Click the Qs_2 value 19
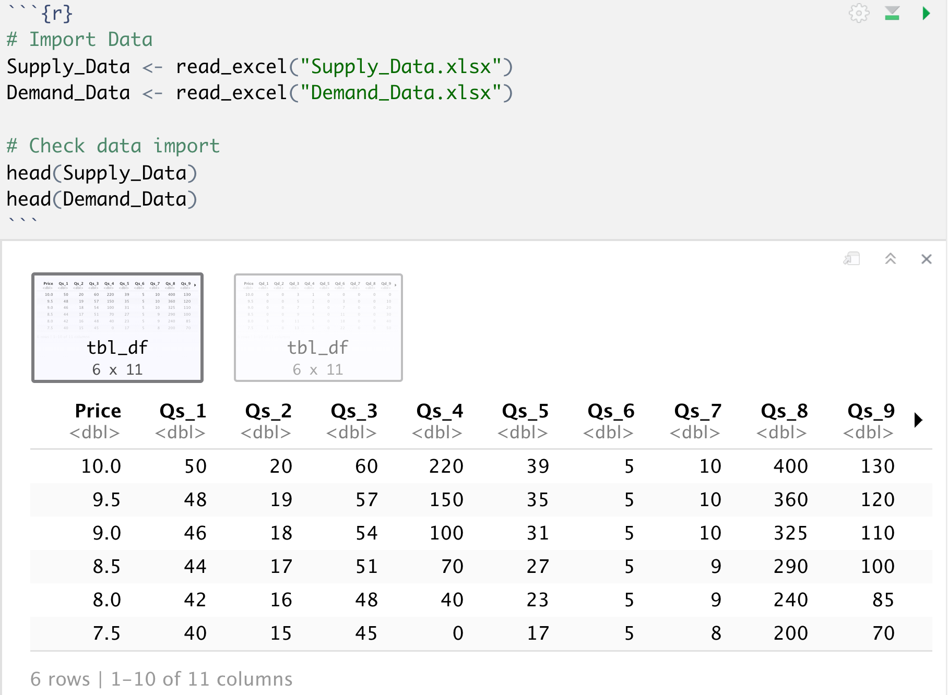 point(281,499)
